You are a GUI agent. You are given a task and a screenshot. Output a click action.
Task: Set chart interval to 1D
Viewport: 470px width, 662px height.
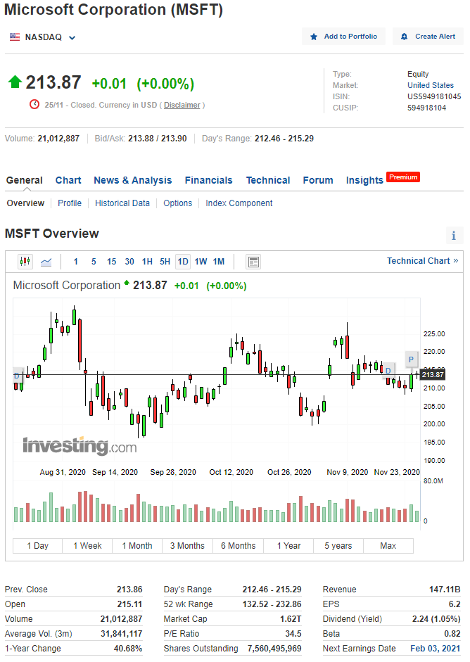coord(183,262)
